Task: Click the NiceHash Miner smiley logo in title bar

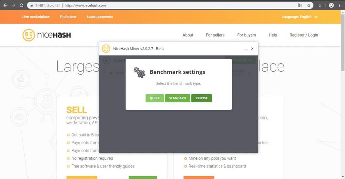Action: (x=106, y=49)
